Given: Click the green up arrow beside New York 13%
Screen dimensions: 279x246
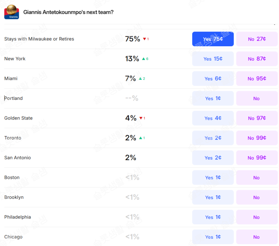Looking at the screenshot, I should [x=143, y=59].
